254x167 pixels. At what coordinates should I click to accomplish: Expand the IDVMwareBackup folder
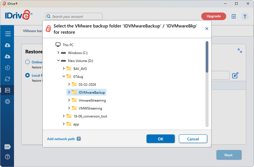tap(69, 92)
